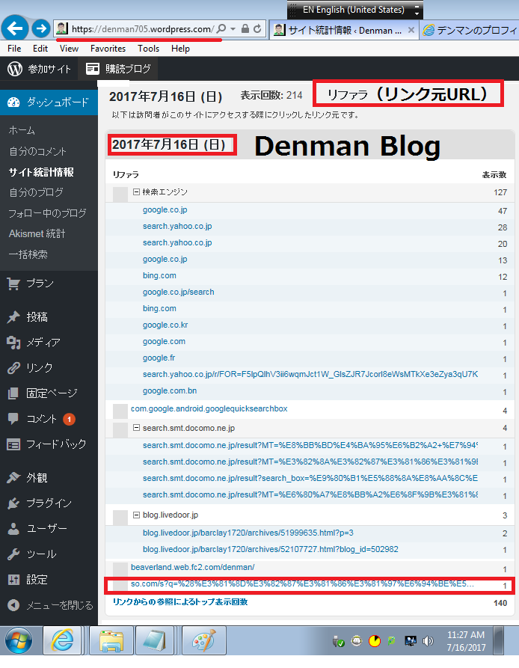Open the google.co.kr referrer link
Viewport: 519px width, 668px height.
coord(165,325)
